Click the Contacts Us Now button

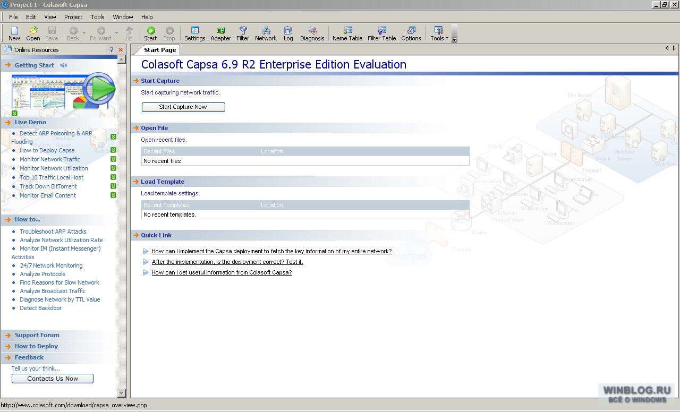pyautogui.click(x=53, y=379)
